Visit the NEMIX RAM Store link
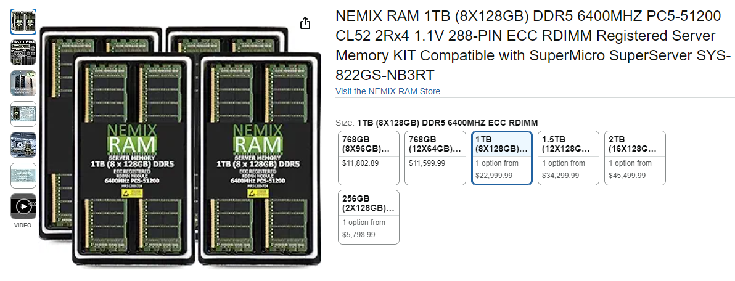The width and height of the screenshot is (735, 281). pyautogui.click(x=388, y=91)
